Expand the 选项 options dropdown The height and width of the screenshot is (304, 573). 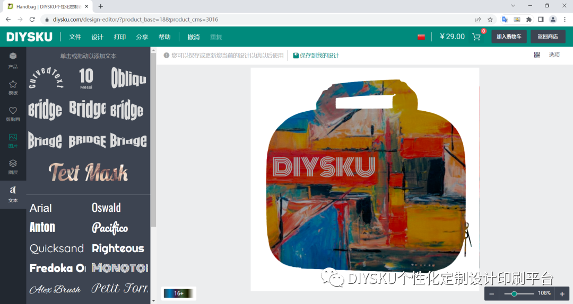coord(554,55)
